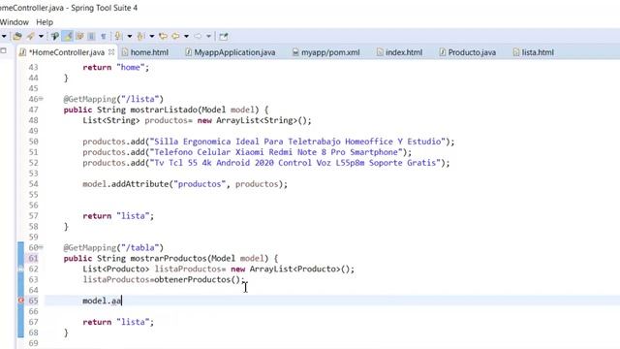
Task: Click the '@GetMapping("/tabla")' annotation
Action: coord(113,248)
